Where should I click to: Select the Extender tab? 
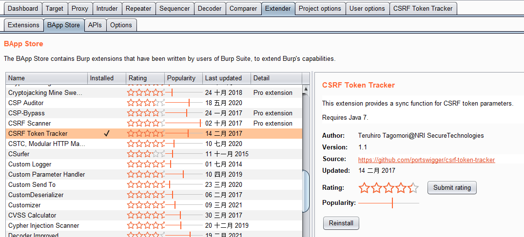278,8
